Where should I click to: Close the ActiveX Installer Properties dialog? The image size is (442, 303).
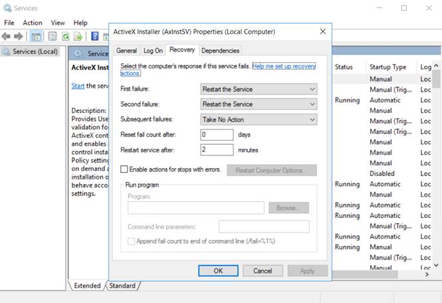(x=323, y=32)
